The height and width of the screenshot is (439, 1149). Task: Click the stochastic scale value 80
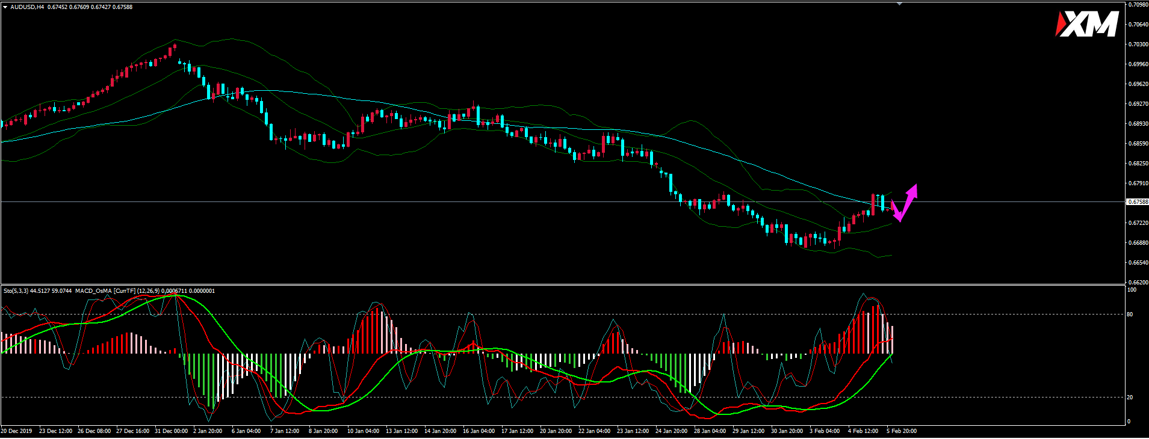point(1130,315)
